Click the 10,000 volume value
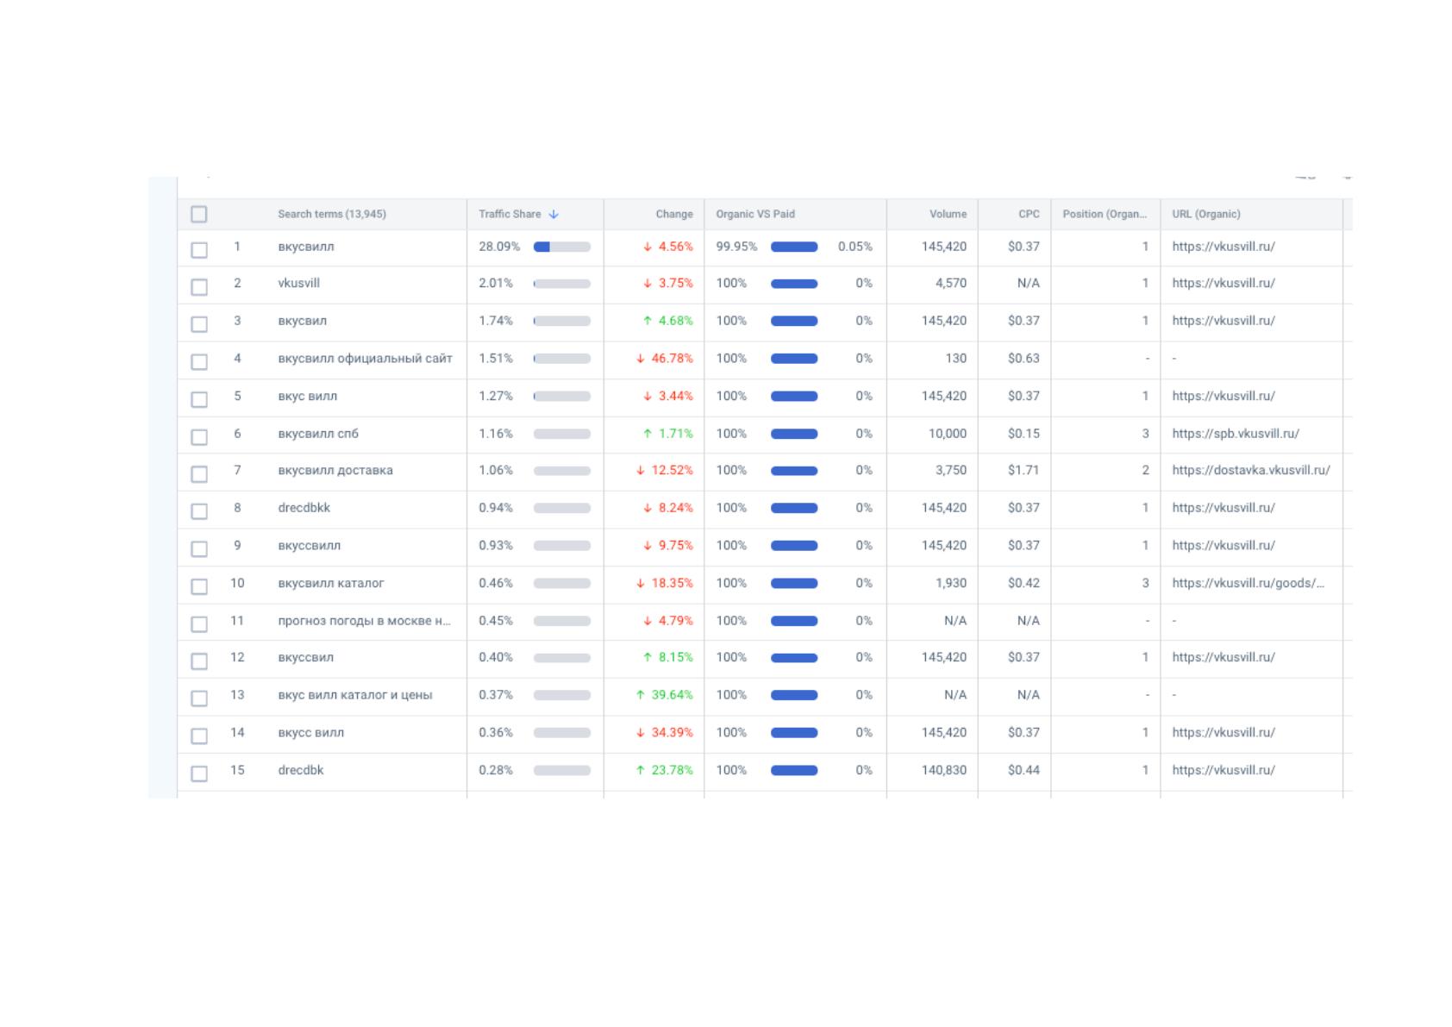The height and width of the screenshot is (1027, 1452). pos(948,434)
